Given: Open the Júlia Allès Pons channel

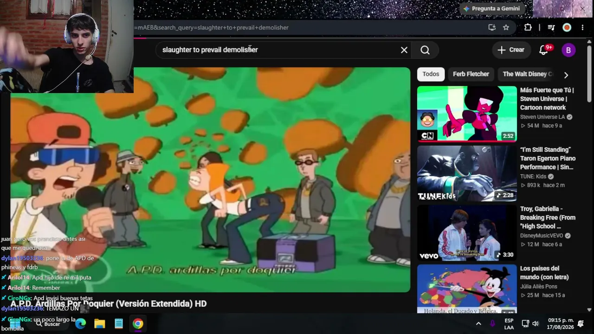Looking at the screenshot, I should [538, 286].
